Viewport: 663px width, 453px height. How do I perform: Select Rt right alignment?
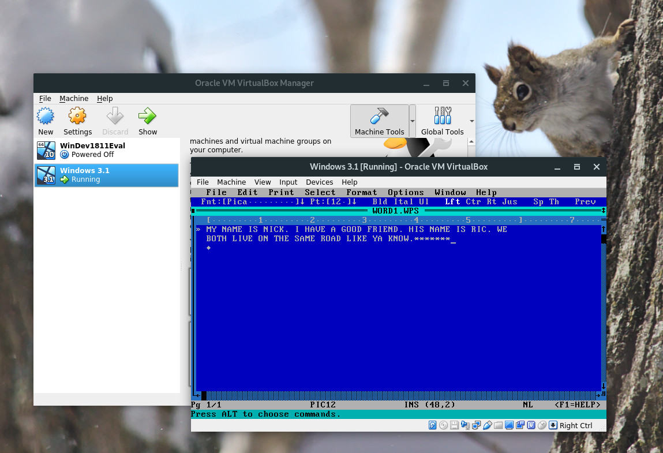click(491, 202)
